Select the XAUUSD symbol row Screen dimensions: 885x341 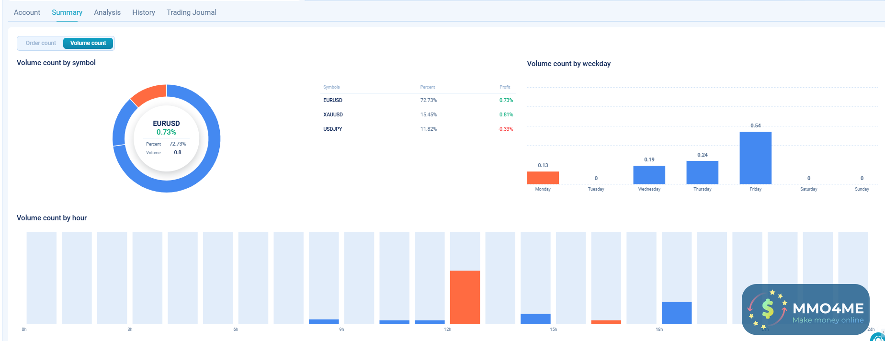tap(333, 114)
